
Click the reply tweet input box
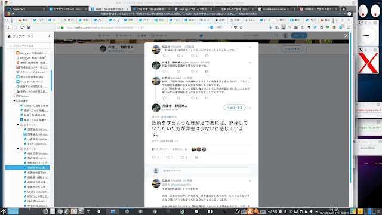point(206,171)
